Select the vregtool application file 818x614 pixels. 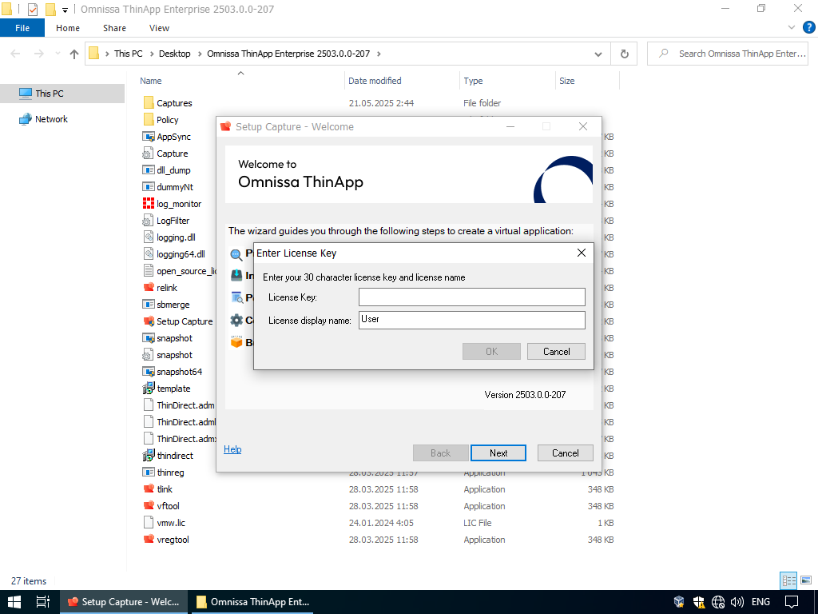pyautogui.click(x=172, y=540)
